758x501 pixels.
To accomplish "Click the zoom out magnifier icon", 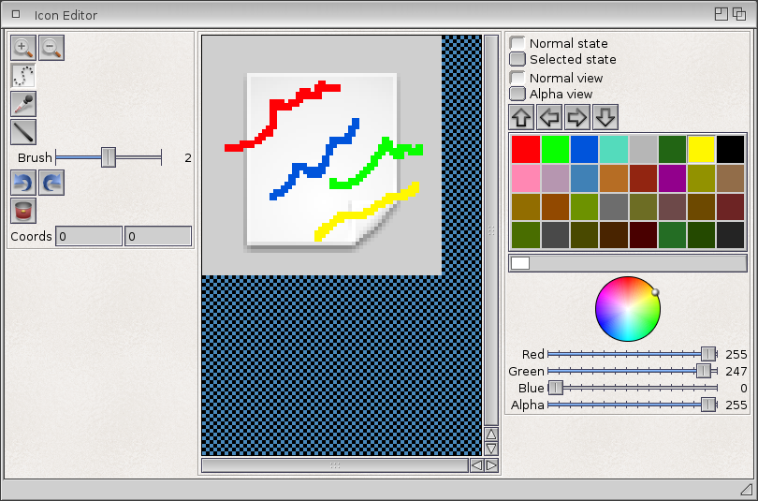I will (51, 48).
